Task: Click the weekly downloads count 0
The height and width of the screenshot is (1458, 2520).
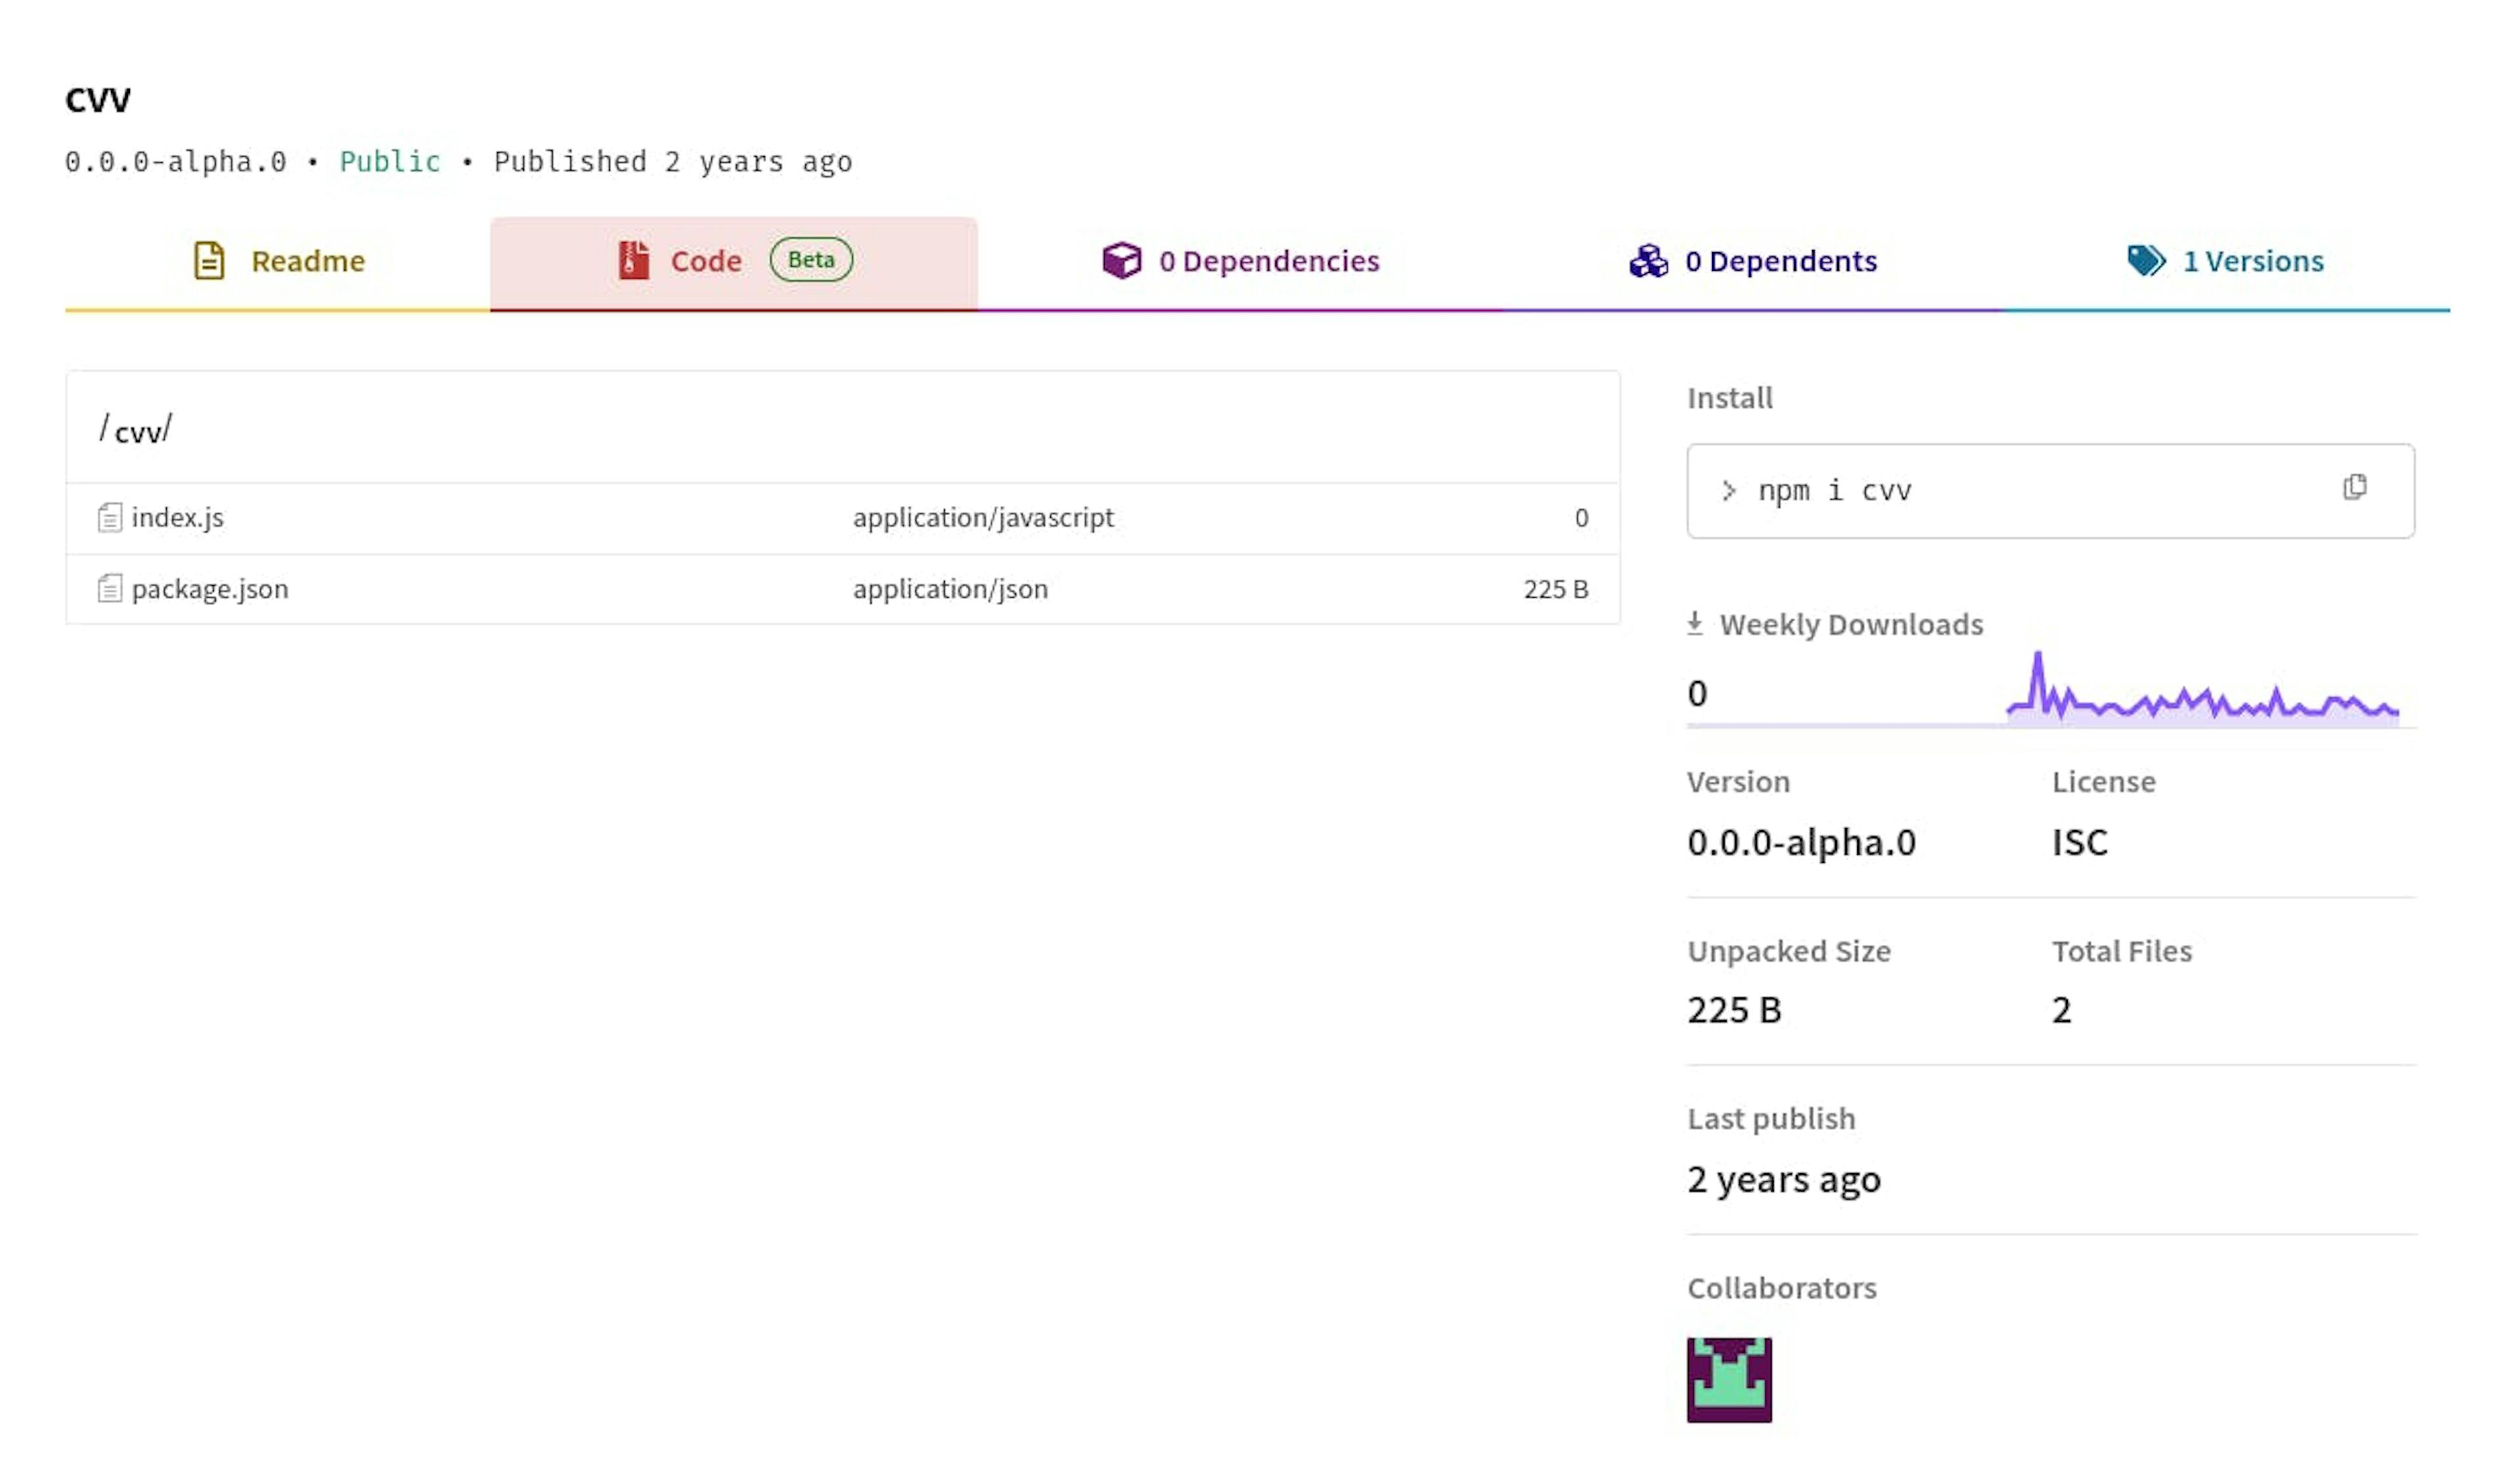Action: 1697,694
